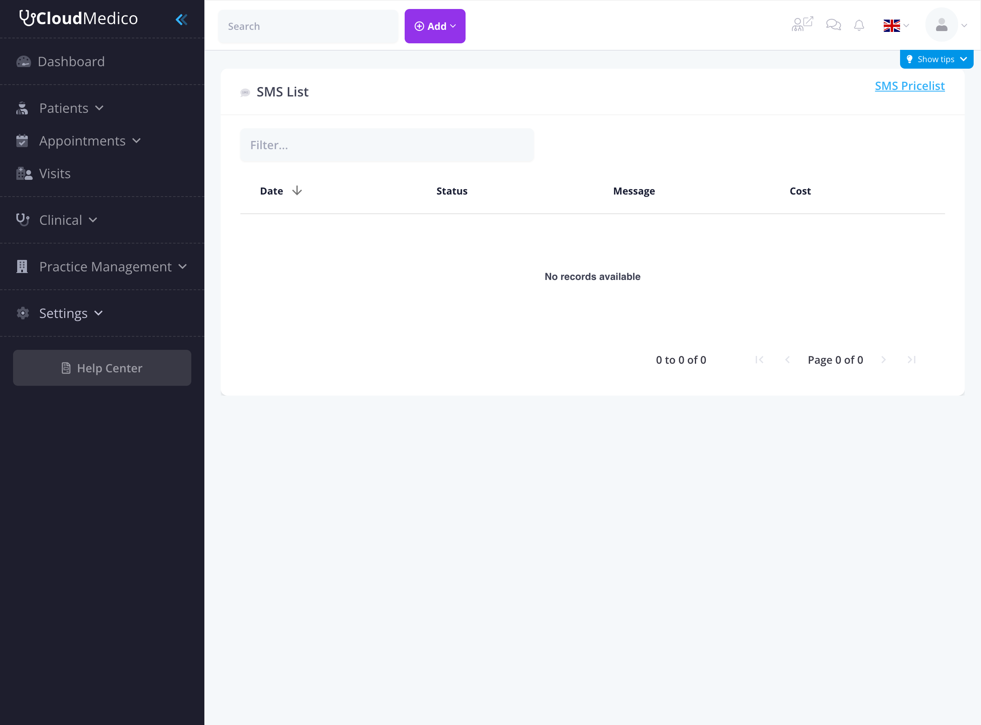Click the patient portal share icon
The width and height of the screenshot is (981, 725).
[802, 24]
